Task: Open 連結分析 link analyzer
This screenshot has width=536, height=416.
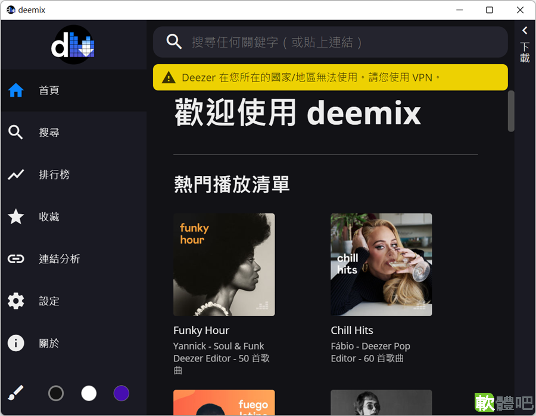Action: pyautogui.click(x=74, y=259)
